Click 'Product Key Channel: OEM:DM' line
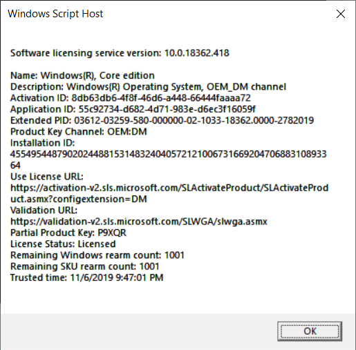The image size is (356, 350). pos(79,132)
